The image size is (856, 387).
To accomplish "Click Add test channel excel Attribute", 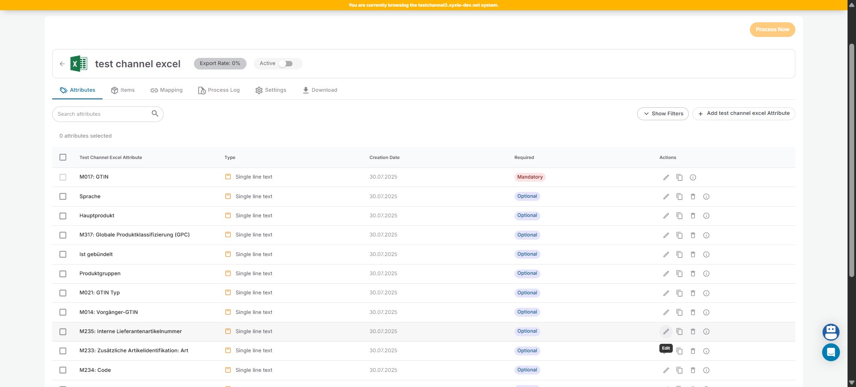I will tap(743, 114).
